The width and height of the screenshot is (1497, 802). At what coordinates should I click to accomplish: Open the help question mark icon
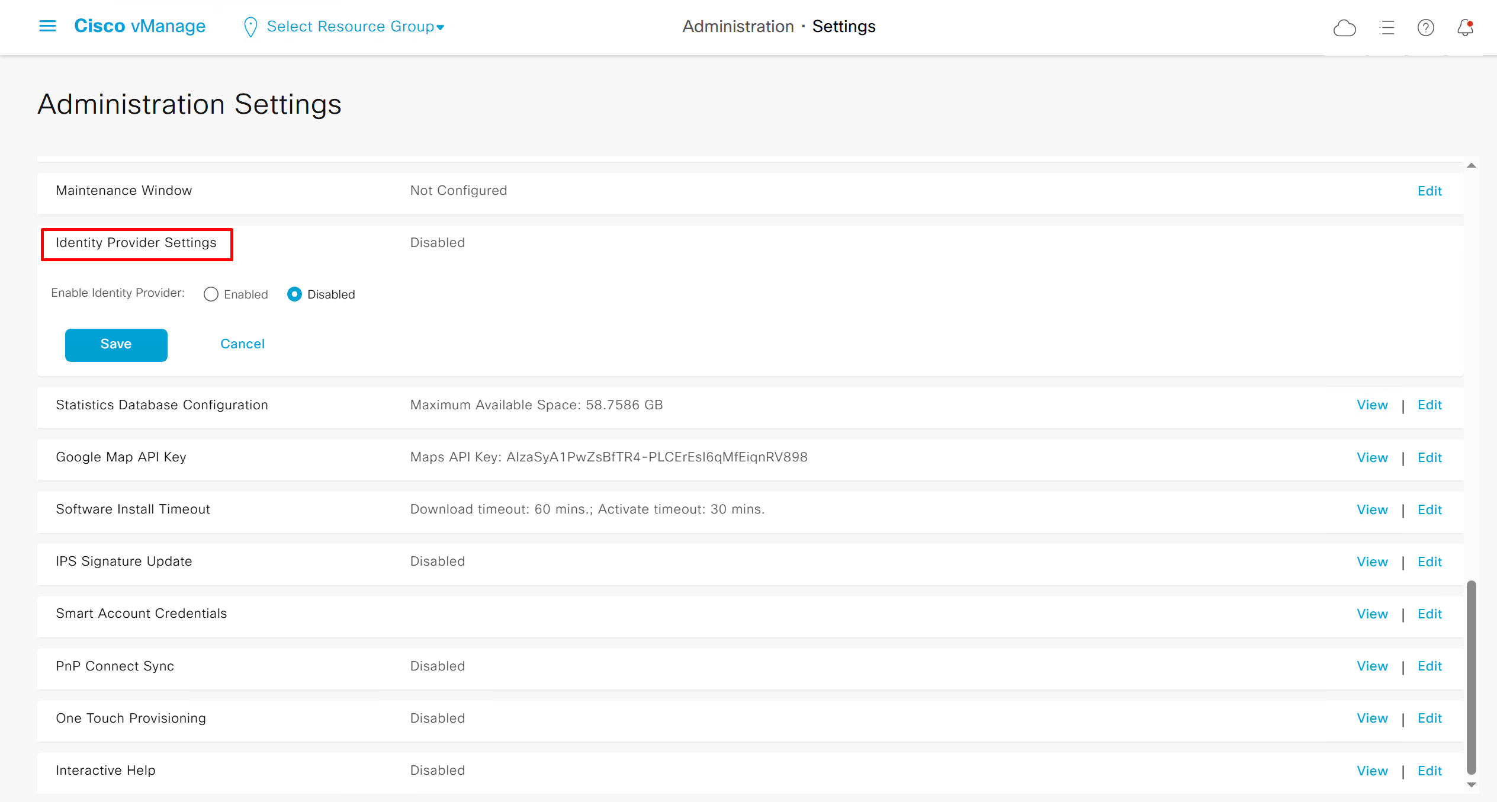point(1425,28)
